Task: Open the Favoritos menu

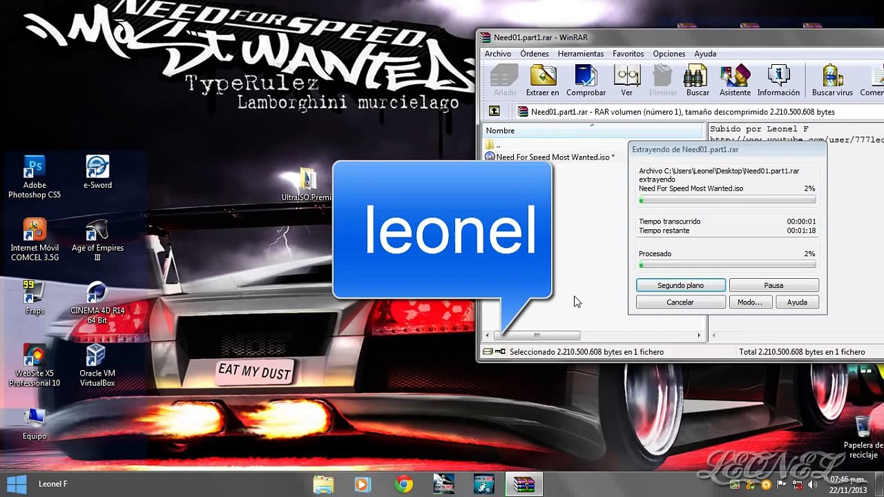Action: point(628,54)
